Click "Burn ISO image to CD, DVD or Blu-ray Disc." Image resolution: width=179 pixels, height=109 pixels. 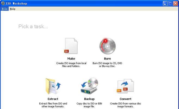pos(107,65)
